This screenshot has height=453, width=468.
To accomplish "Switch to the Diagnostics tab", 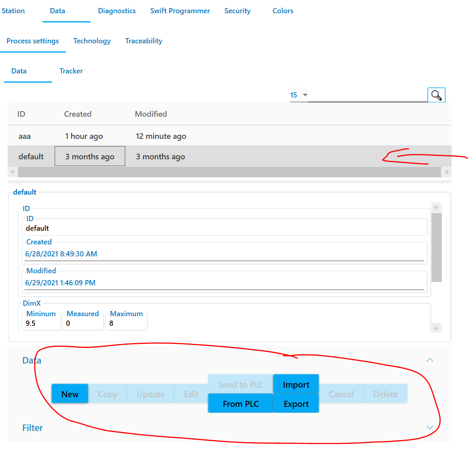I will [x=117, y=11].
